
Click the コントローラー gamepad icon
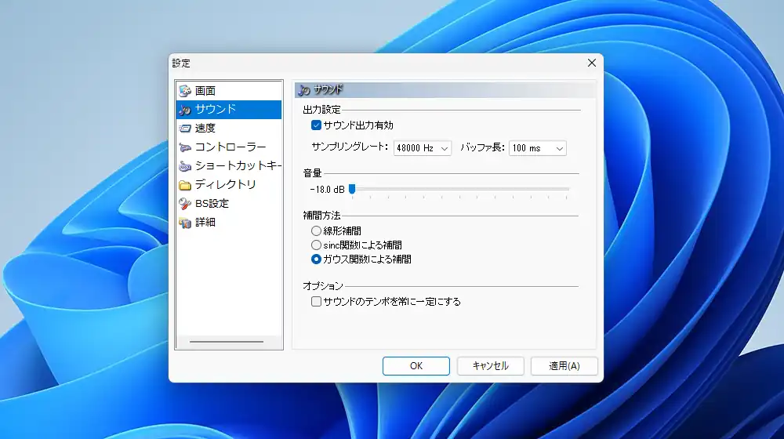tap(185, 147)
